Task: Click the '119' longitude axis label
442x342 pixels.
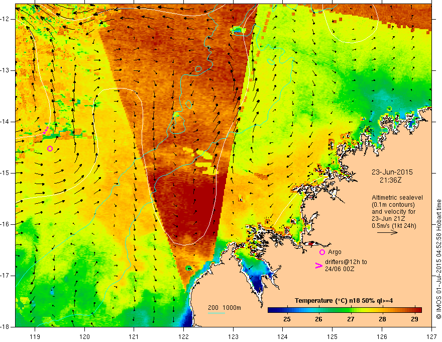Action: coord(35,336)
